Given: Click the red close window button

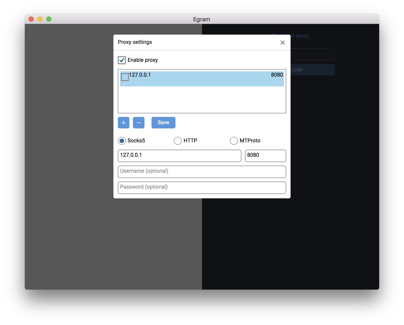Looking at the screenshot, I should coord(31,19).
